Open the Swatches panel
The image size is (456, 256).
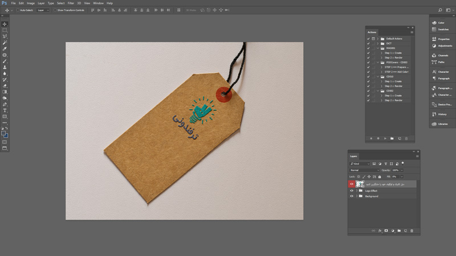(441, 30)
